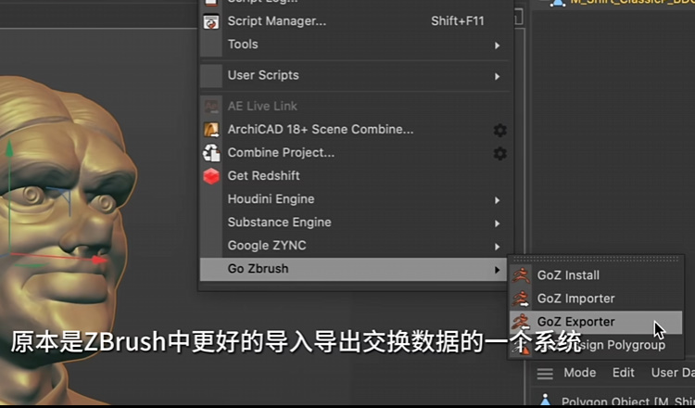This screenshot has width=695, height=408.
Task: Click the Polygon Object icon in attributes
Action: tap(546, 399)
